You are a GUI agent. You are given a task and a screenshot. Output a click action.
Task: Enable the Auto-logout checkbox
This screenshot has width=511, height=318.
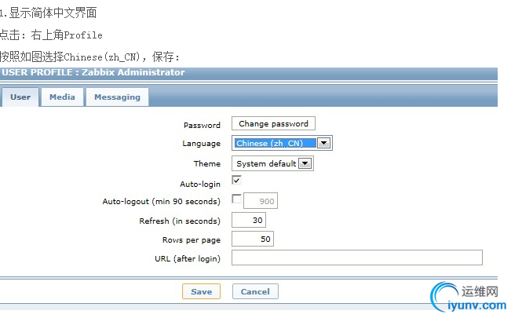236,199
